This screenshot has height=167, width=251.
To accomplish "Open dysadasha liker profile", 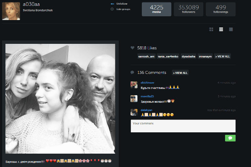I will (x=188, y=56).
